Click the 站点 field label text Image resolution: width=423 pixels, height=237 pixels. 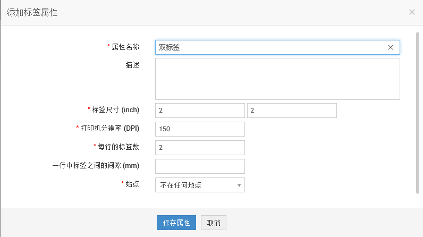click(132, 184)
